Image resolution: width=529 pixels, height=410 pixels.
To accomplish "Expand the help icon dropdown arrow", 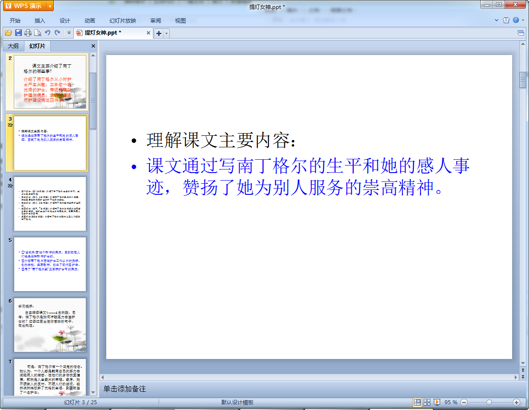I will pyautogui.click(x=523, y=20).
